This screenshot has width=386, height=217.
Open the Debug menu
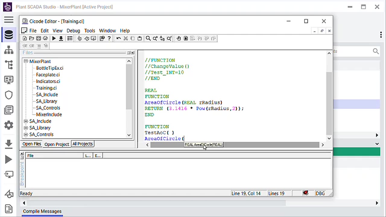pos(73,31)
